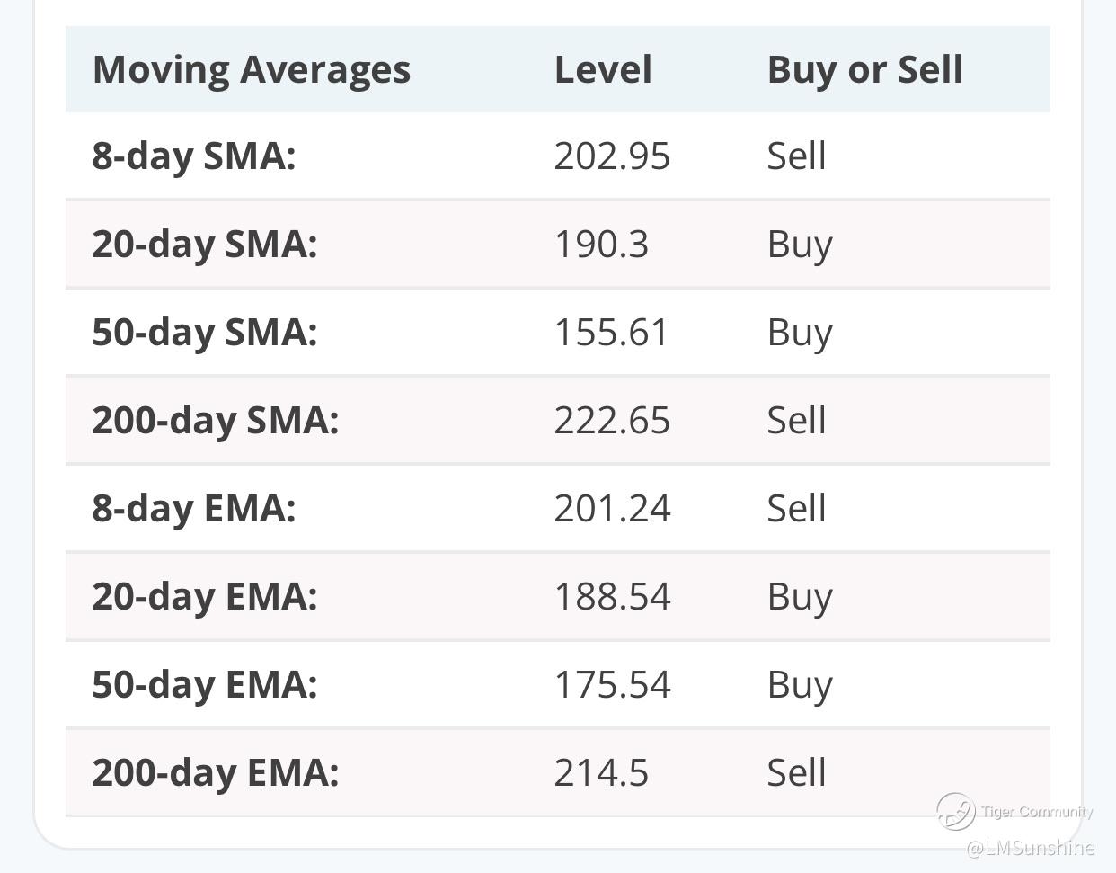Click the Buy or Sell header
1116x873 pixels.
(864, 70)
